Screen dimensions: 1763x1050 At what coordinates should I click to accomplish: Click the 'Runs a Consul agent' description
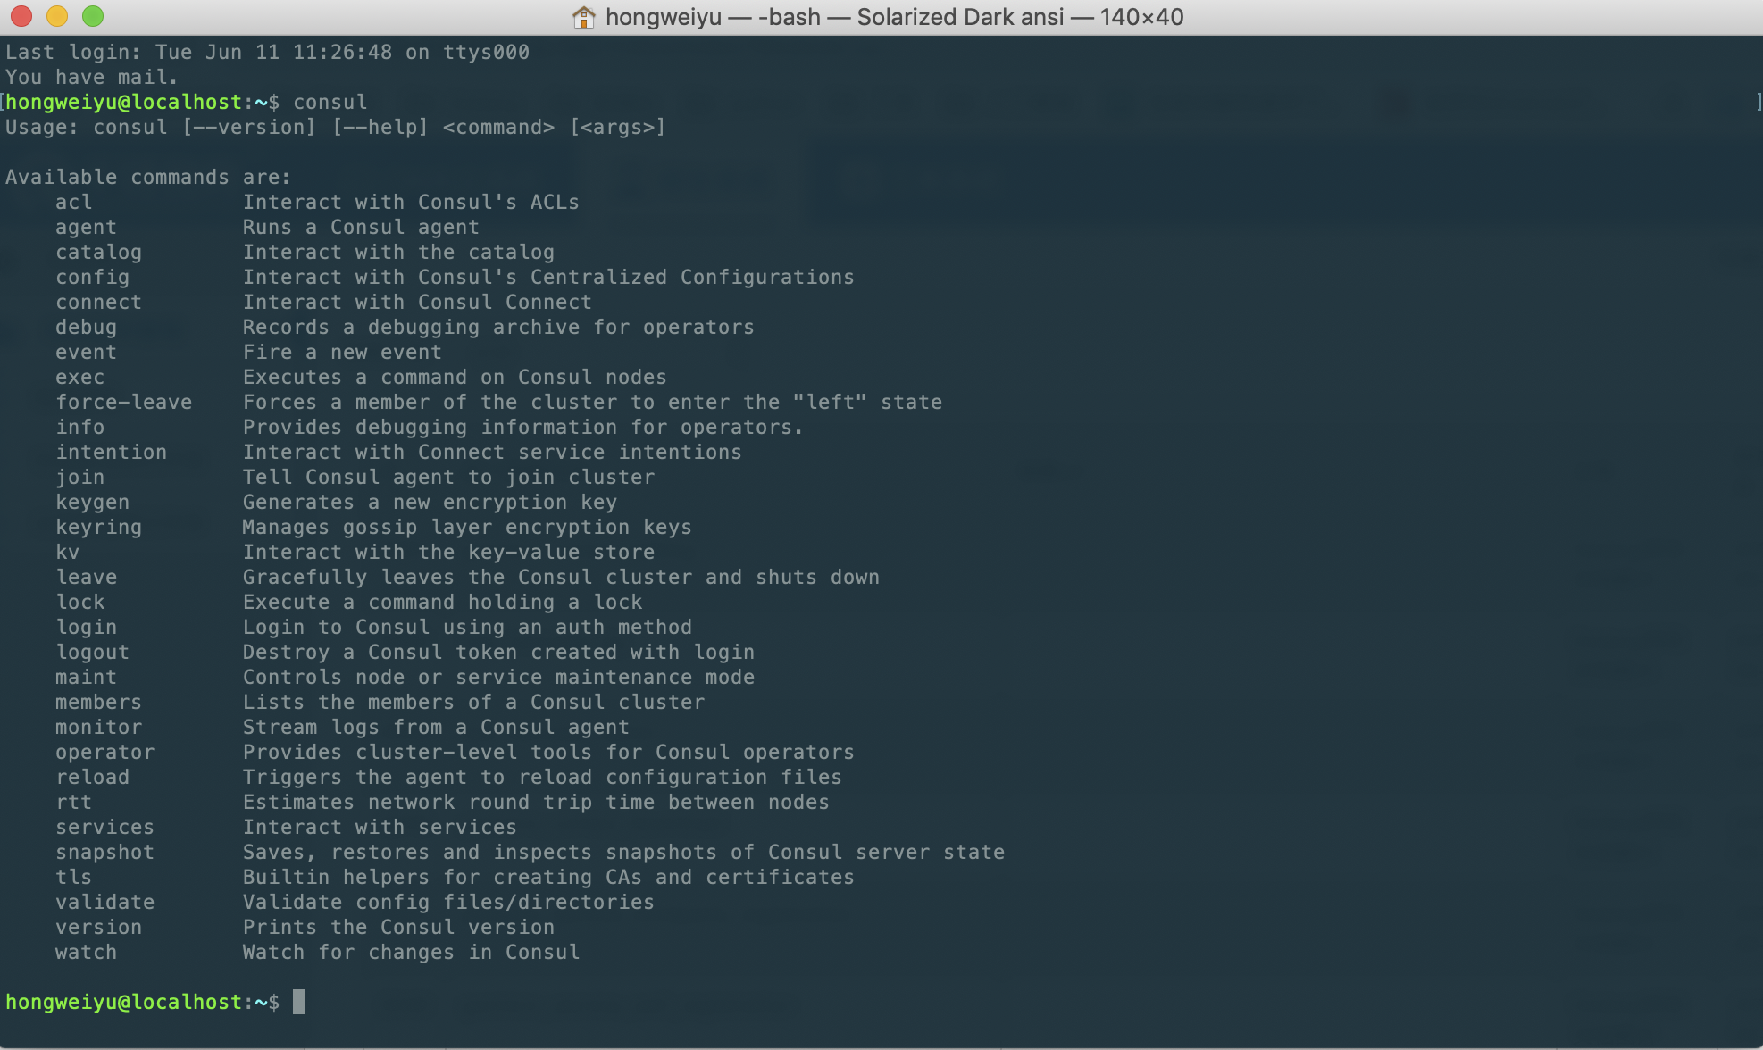[361, 227]
